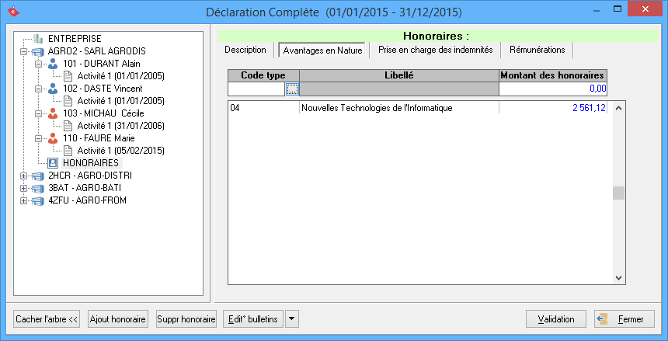668x341 pixels.
Task: Collapse the AGRO2 - SARL AGRODIS node
Action: (x=24, y=51)
